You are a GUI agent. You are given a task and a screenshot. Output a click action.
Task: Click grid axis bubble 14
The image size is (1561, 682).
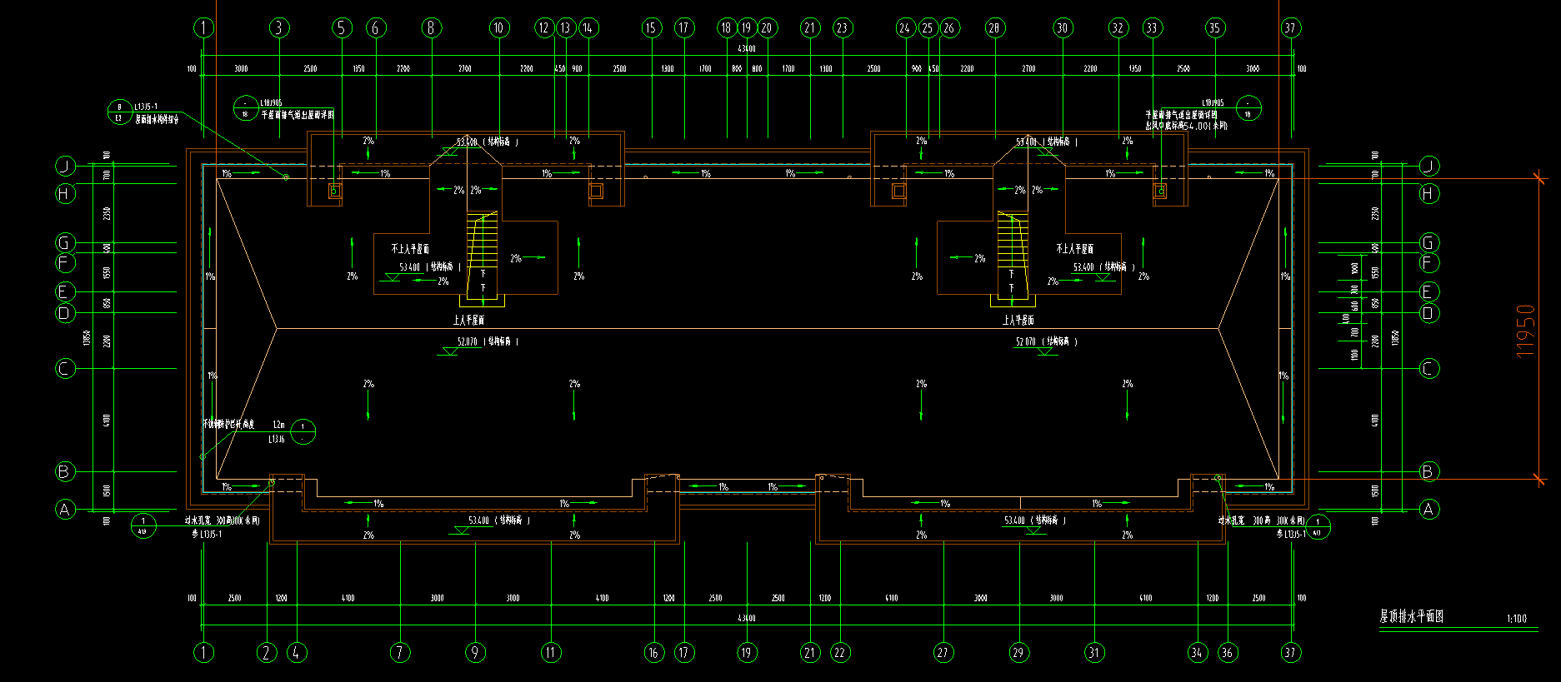point(588,27)
